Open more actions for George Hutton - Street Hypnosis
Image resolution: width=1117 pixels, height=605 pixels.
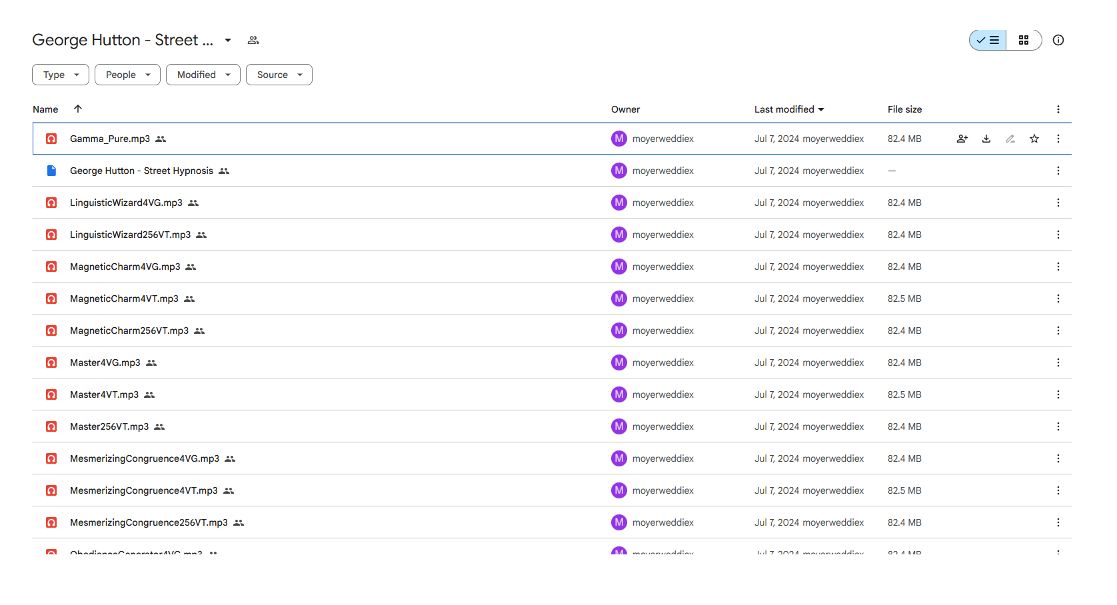(1058, 171)
